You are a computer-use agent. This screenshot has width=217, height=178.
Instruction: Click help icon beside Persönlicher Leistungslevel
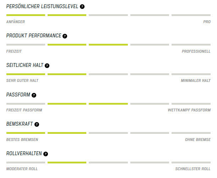tap(82, 6)
